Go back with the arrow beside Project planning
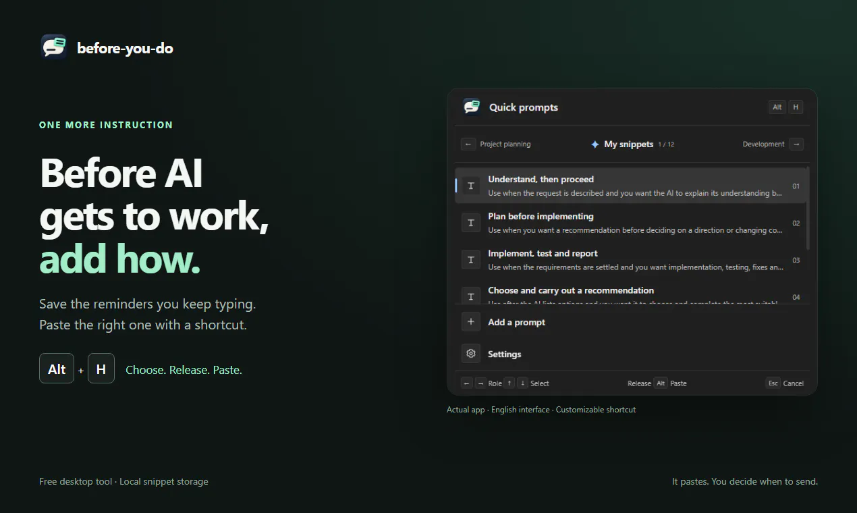 click(468, 144)
